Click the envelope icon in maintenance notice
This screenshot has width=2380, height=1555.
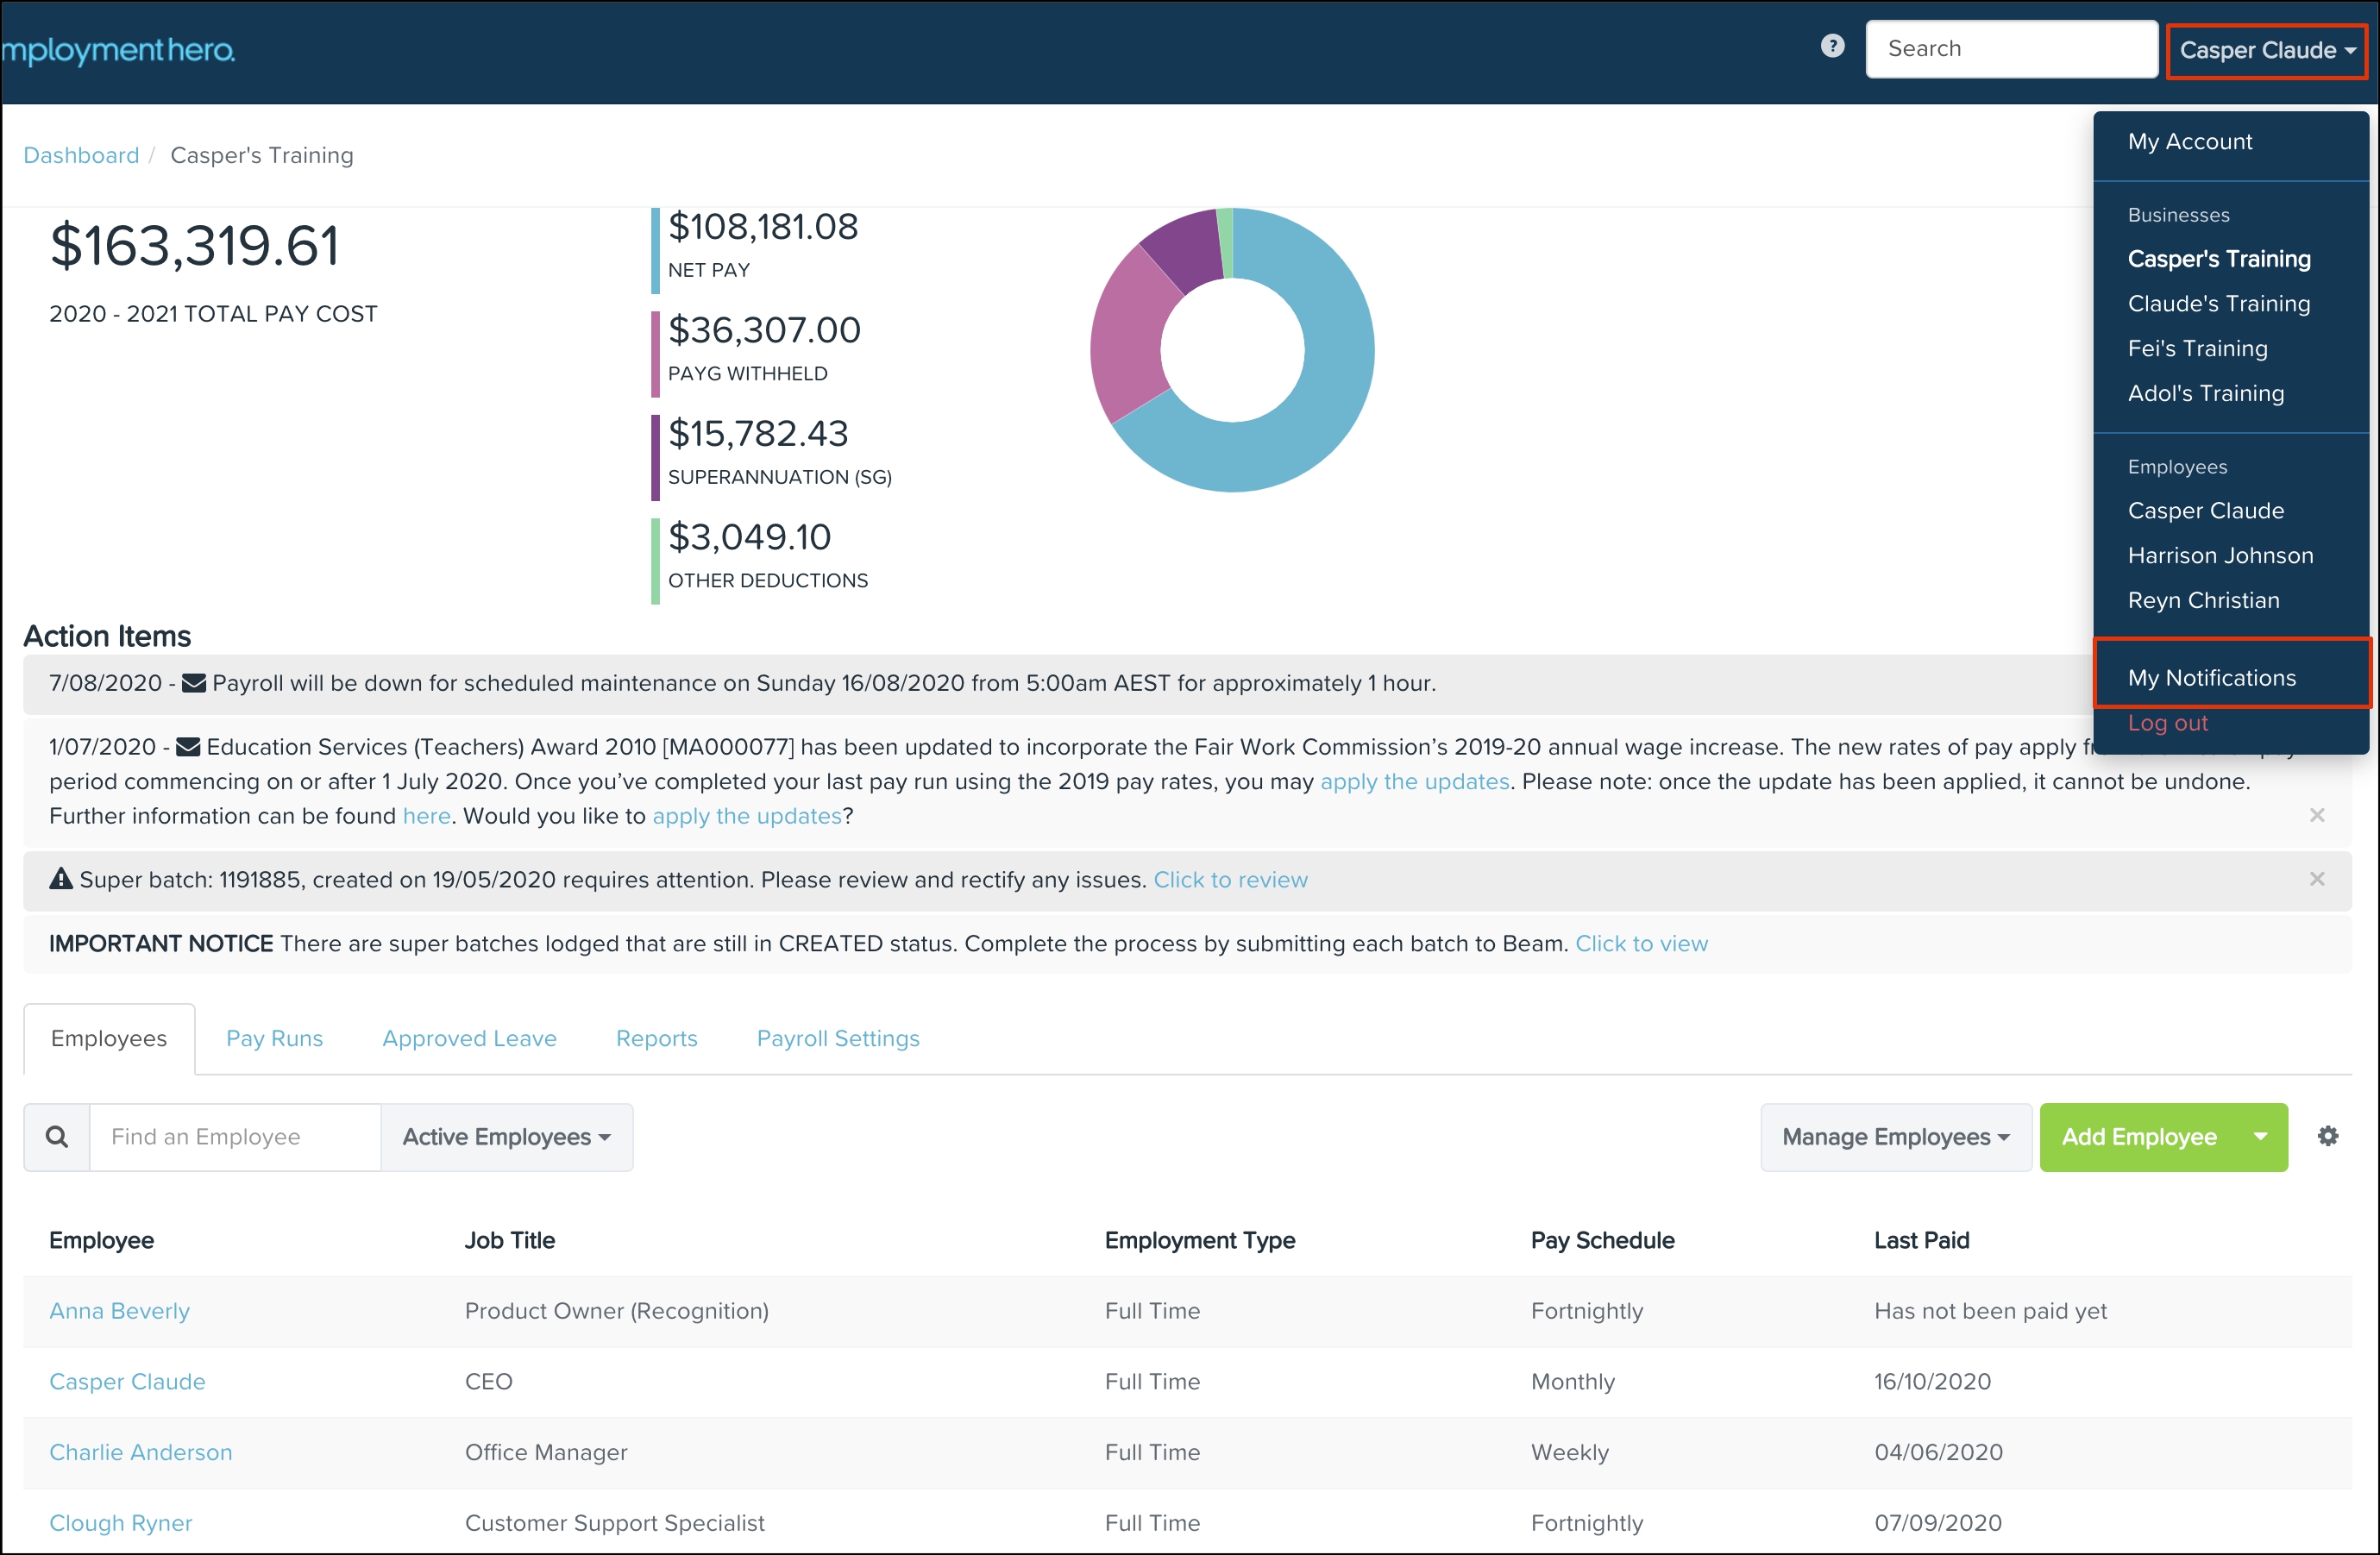click(194, 683)
